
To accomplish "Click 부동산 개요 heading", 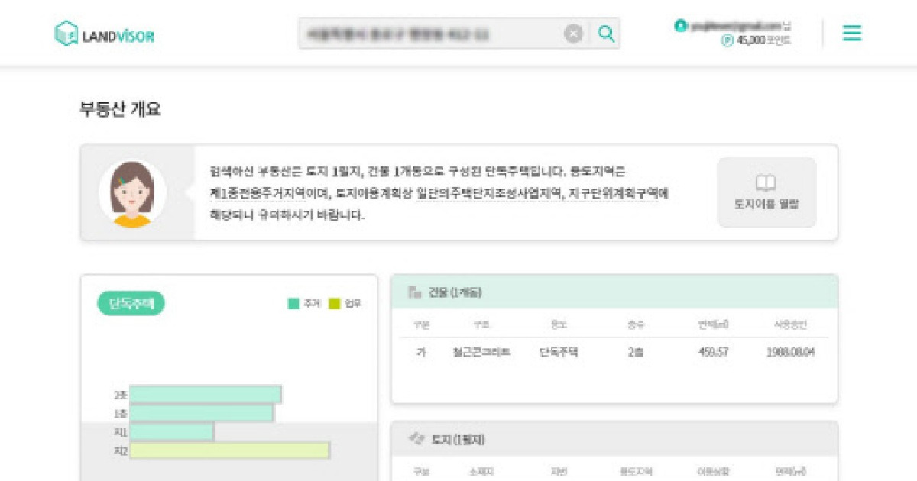I will (x=120, y=109).
